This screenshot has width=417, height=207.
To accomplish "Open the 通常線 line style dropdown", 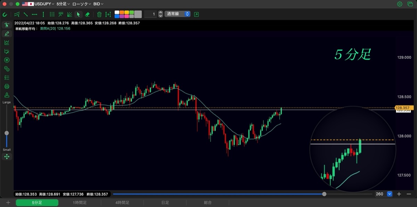I will coord(178,14).
